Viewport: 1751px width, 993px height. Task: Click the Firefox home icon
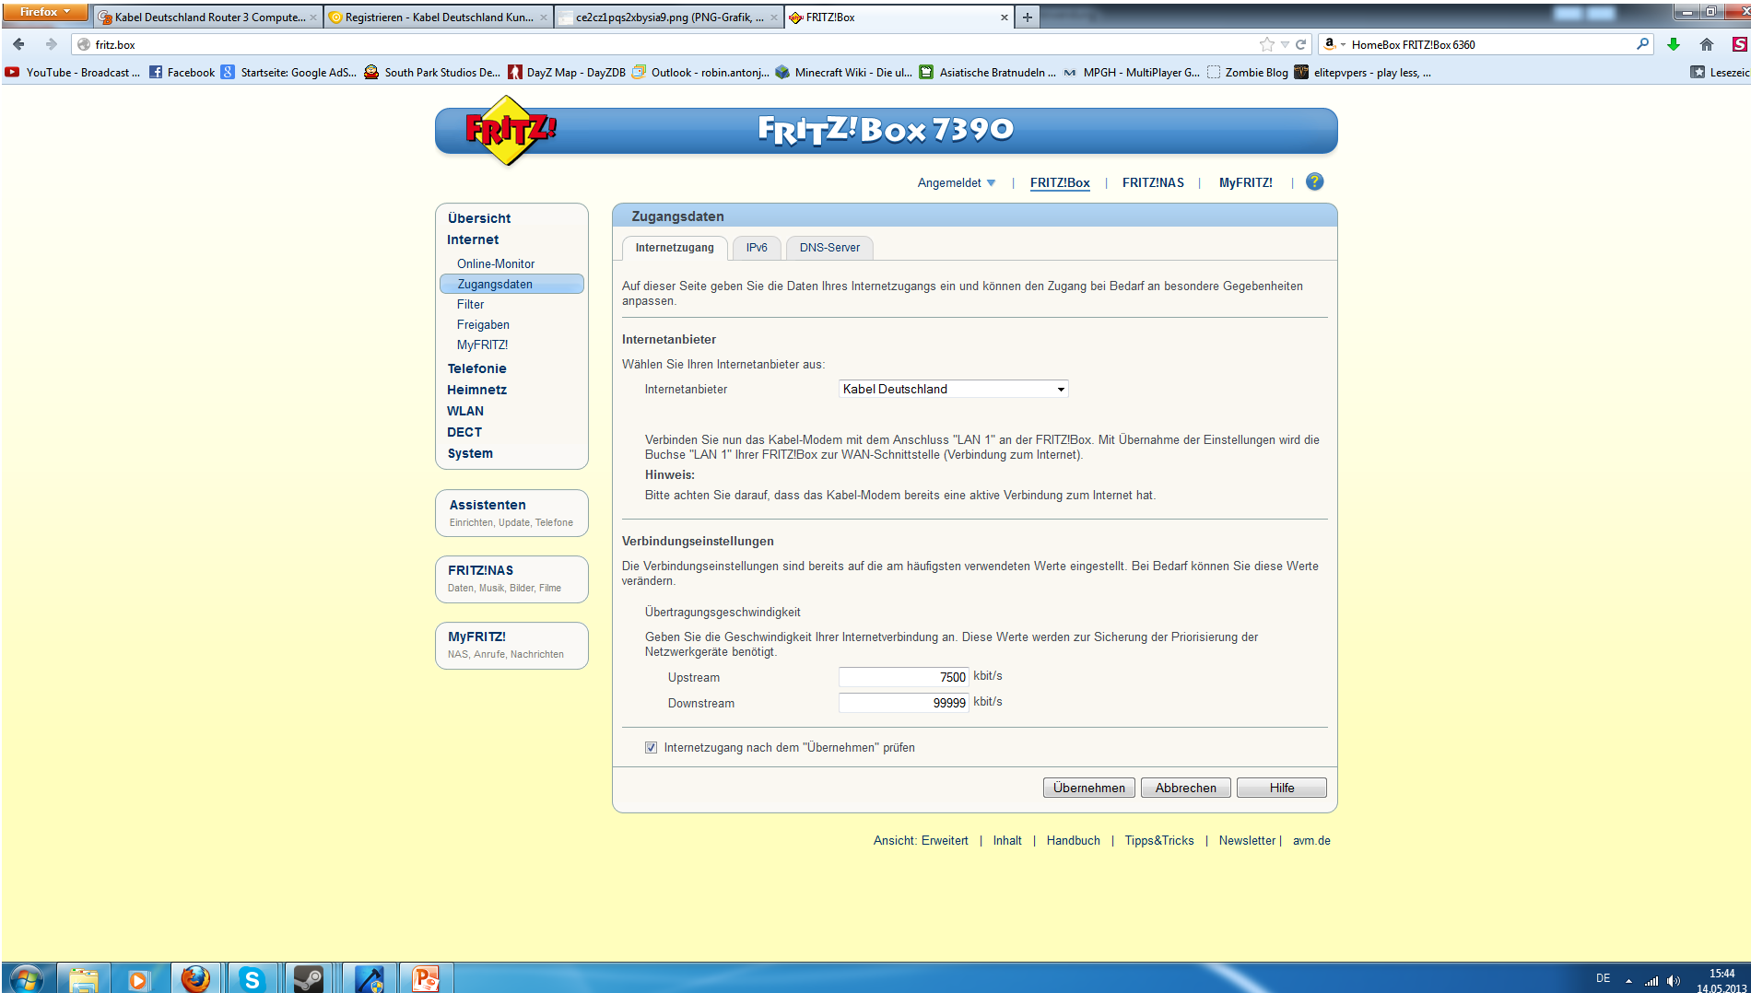(x=1706, y=44)
